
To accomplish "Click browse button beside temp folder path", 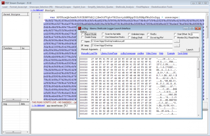I will (177, 45).
